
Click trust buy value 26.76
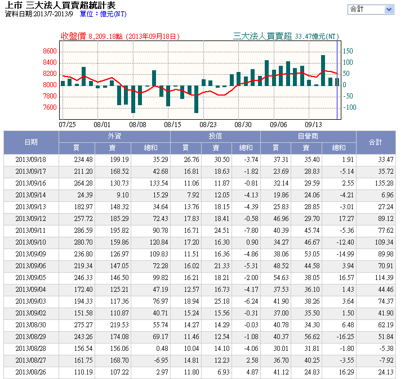point(192,160)
